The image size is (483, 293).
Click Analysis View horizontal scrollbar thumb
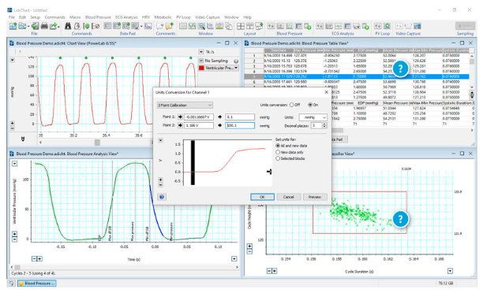(17, 267)
